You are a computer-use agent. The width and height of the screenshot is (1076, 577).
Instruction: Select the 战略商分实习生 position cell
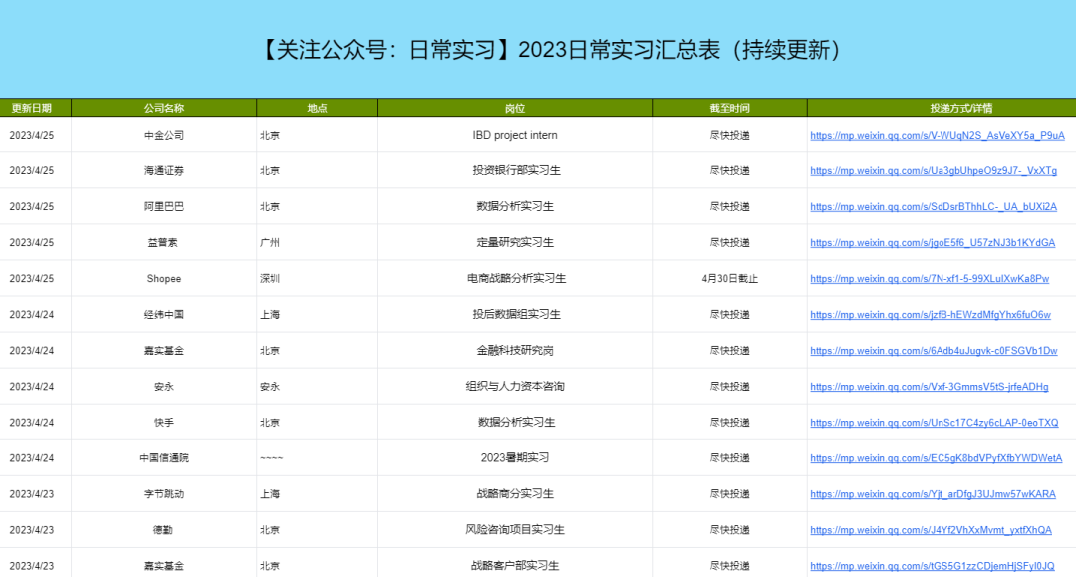click(x=515, y=494)
